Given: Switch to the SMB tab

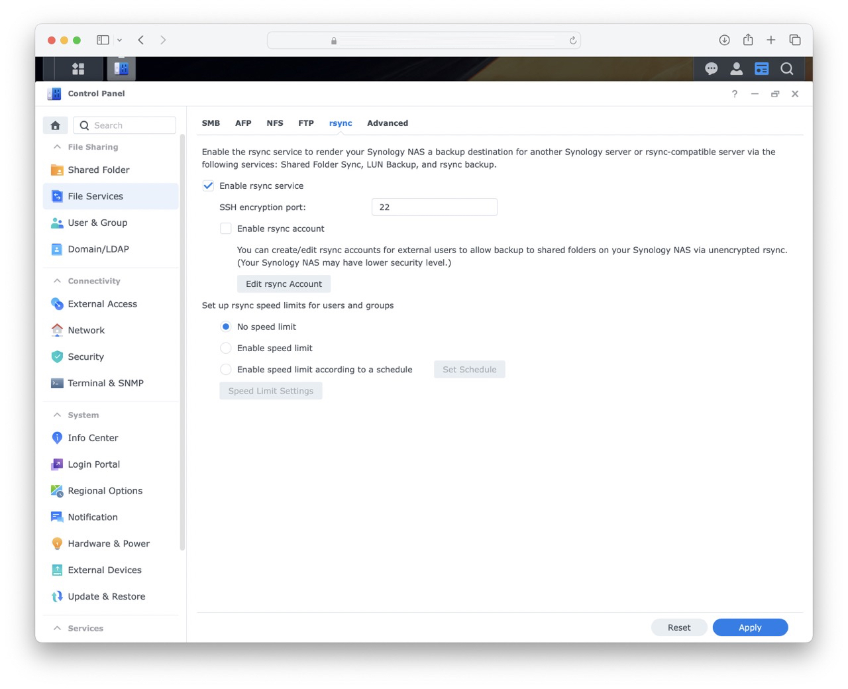Looking at the screenshot, I should (211, 123).
